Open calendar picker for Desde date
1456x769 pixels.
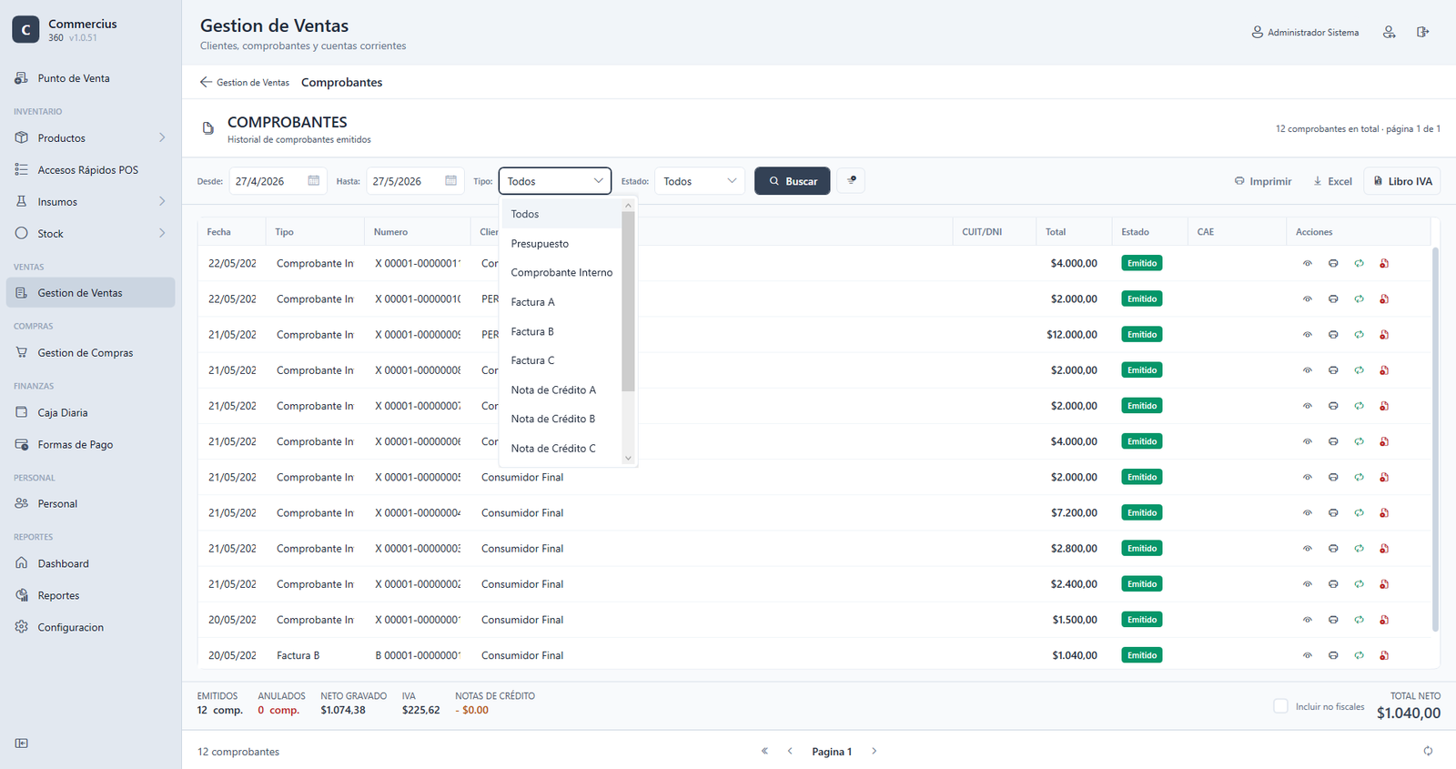[313, 180]
